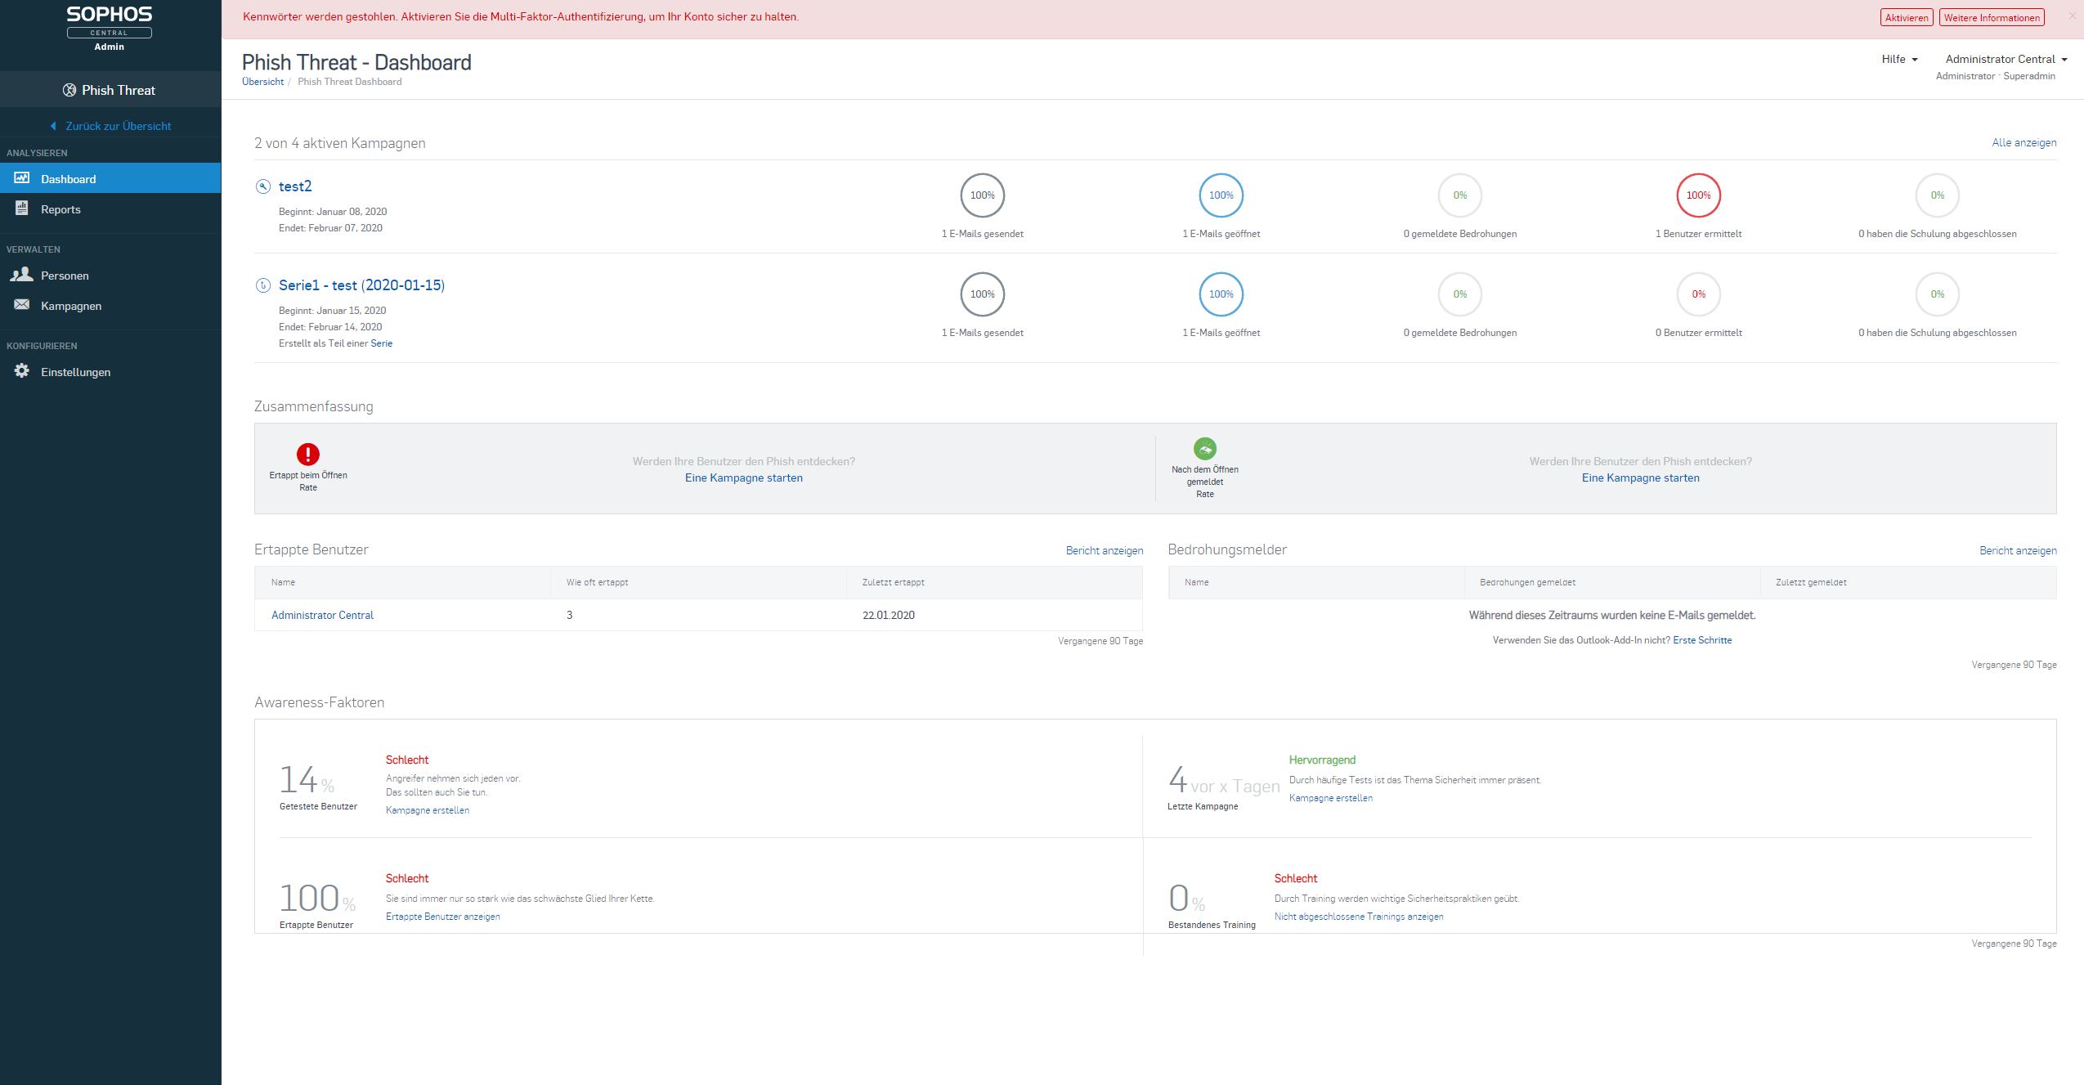Open the test2 campaign link
This screenshot has width=2084, height=1085.
295,186
